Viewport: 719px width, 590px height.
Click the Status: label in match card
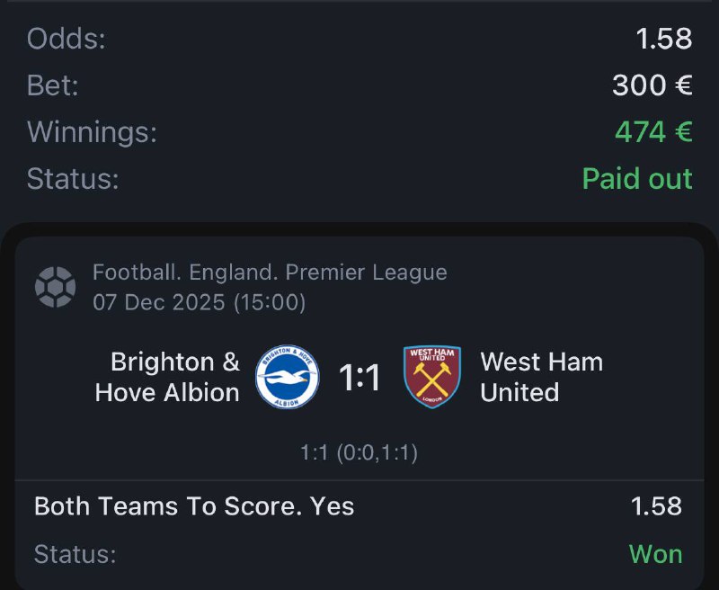coord(75,554)
